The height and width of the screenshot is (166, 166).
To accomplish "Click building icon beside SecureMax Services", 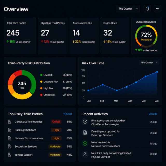I will 10,146.
